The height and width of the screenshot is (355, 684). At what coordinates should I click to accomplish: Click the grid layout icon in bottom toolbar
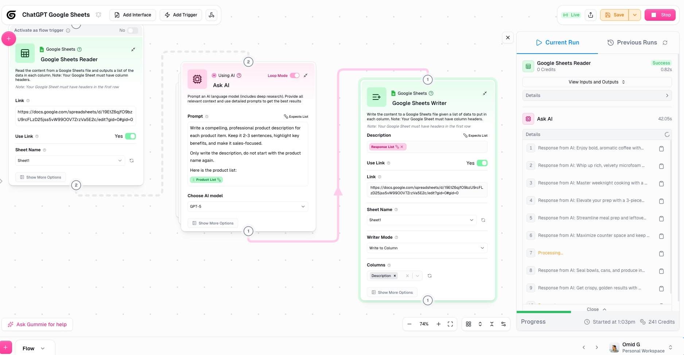(469, 324)
